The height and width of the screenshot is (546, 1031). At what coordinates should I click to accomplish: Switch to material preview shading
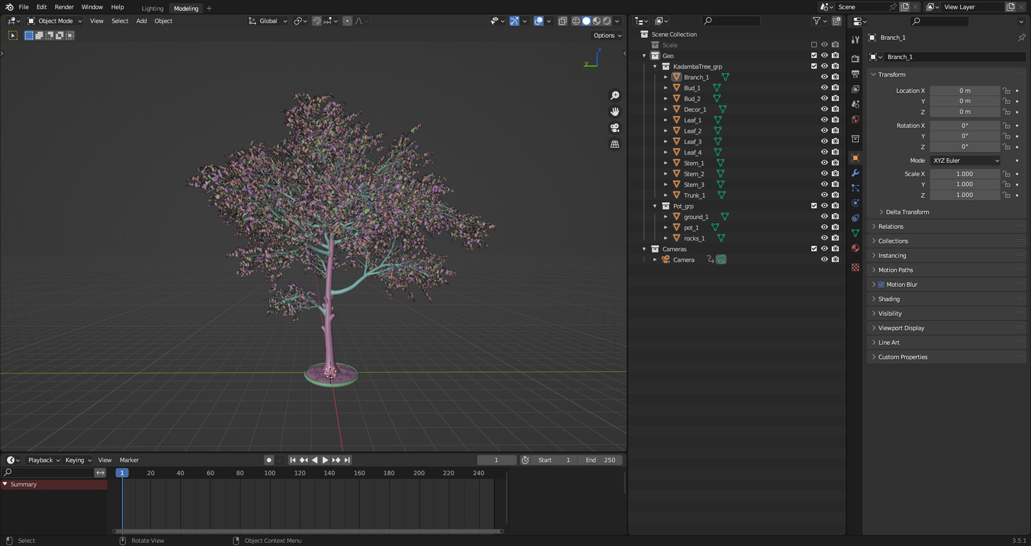pos(597,21)
